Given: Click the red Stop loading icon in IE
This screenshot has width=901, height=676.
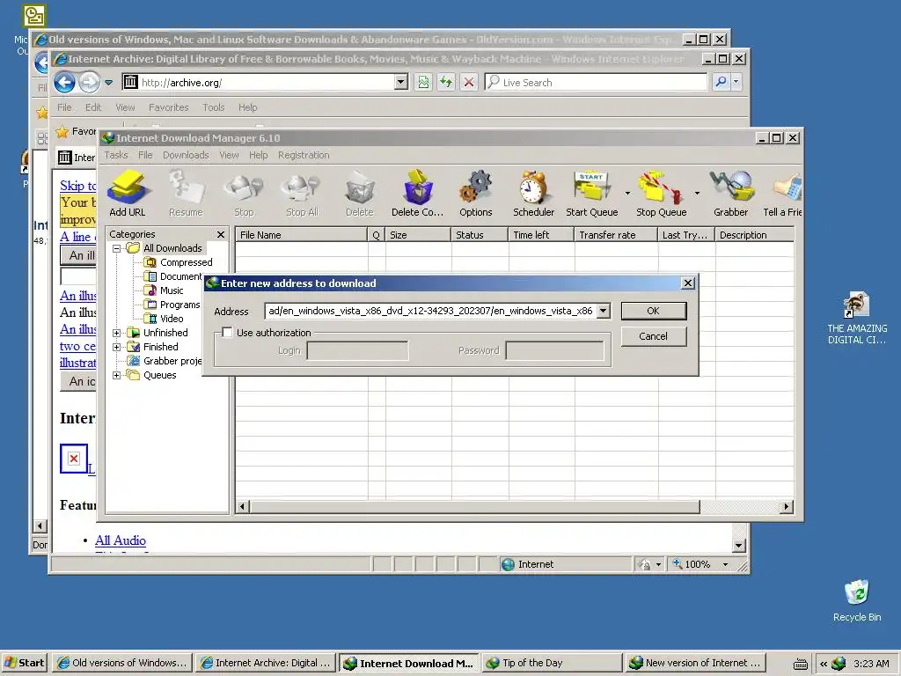Looking at the screenshot, I should pyautogui.click(x=469, y=82).
